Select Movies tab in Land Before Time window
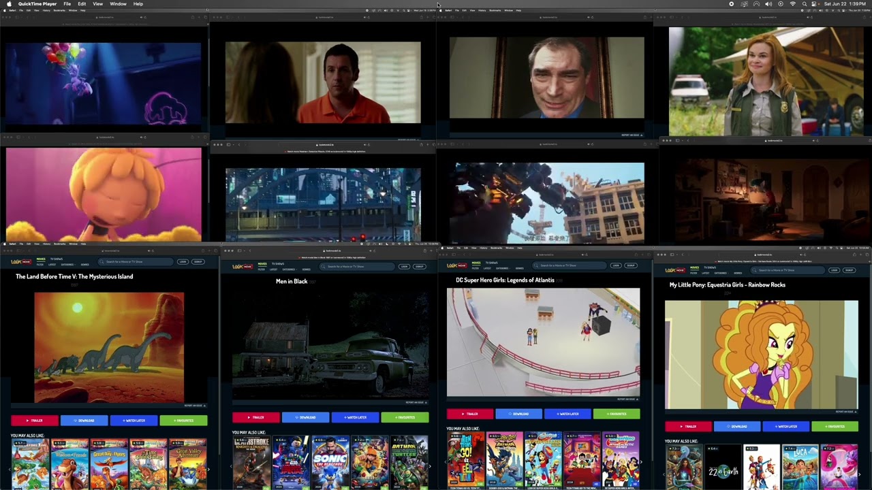 41,259
